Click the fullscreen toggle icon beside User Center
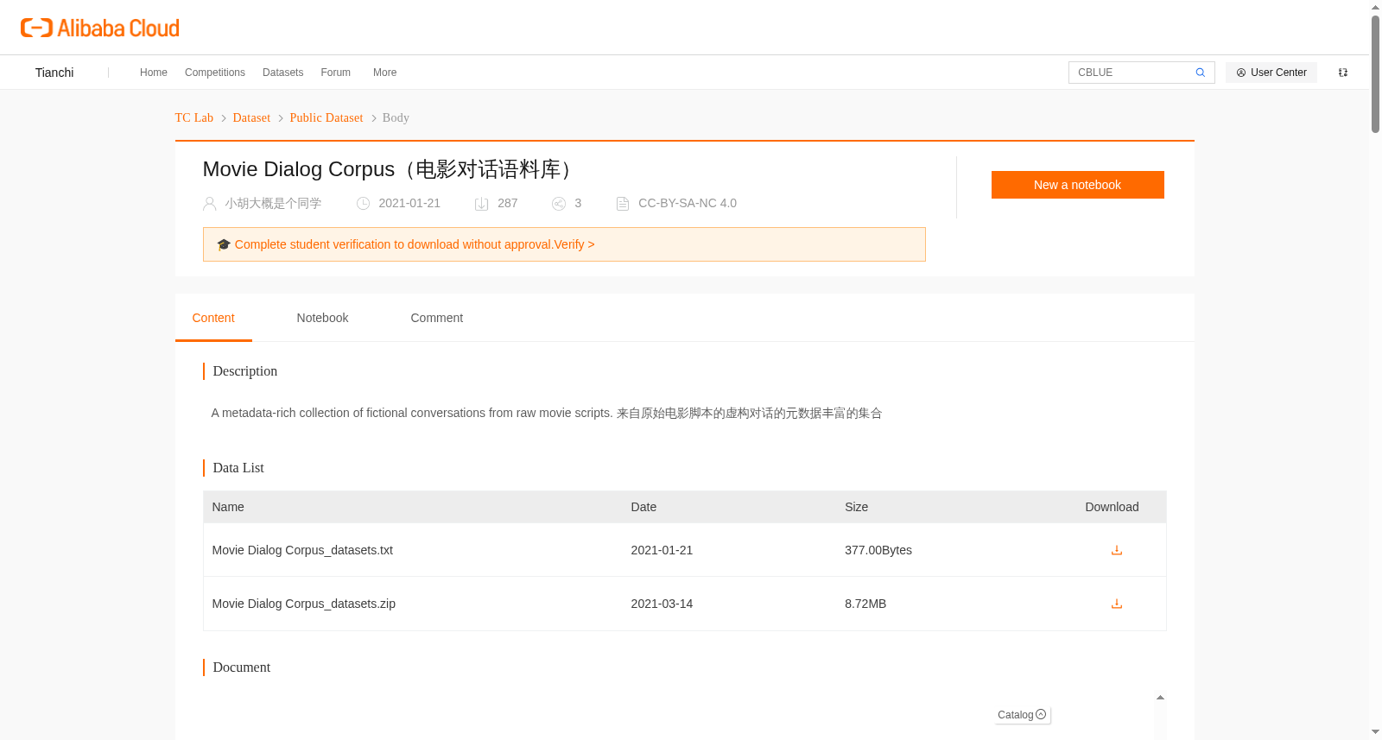Screen dimensions: 1382x740 pos(1343,73)
